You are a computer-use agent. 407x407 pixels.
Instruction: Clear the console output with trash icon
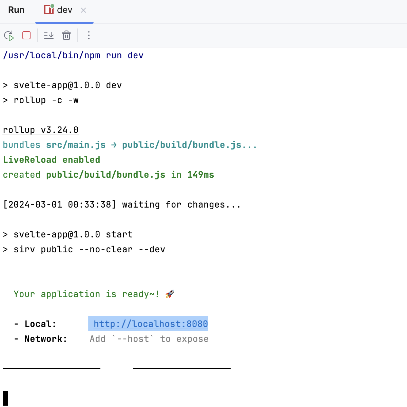pyautogui.click(x=66, y=35)
